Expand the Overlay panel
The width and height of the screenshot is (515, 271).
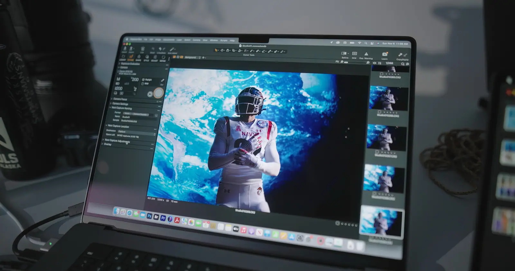pos(102,144)
